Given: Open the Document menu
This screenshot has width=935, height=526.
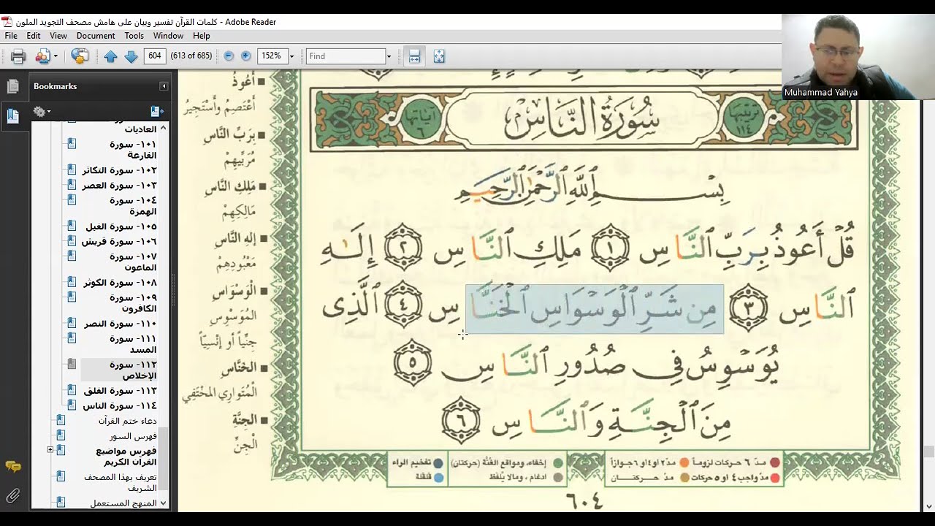Looking at the screenshot, I should click(x=96, y=36).
